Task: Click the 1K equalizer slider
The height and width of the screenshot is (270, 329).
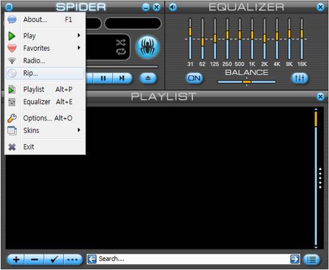Action: pos(252,39)
